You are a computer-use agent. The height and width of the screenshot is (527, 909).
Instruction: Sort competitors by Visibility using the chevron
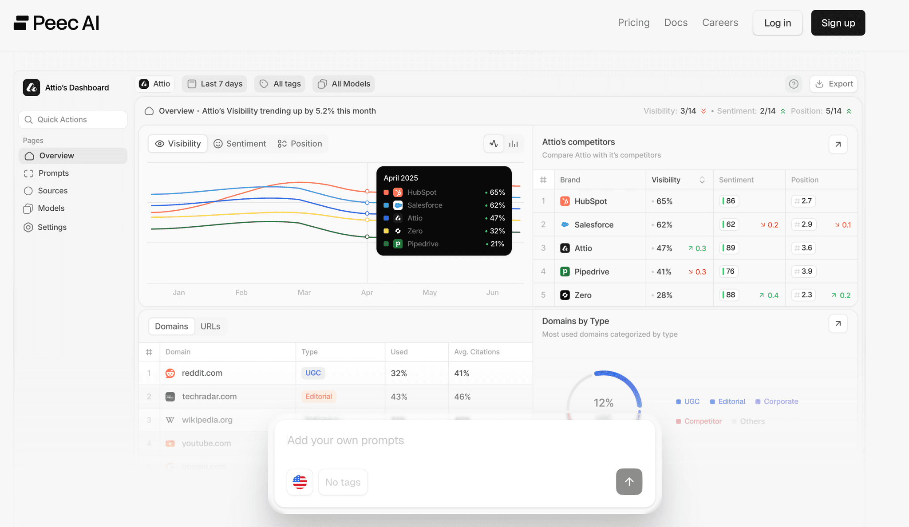(x=702, y=180)
